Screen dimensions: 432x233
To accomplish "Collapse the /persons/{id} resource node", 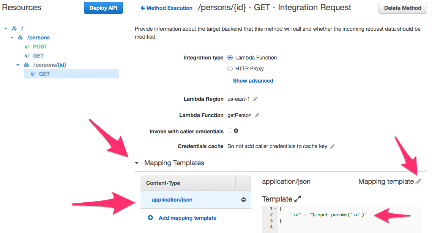I will tap(18, 65).
